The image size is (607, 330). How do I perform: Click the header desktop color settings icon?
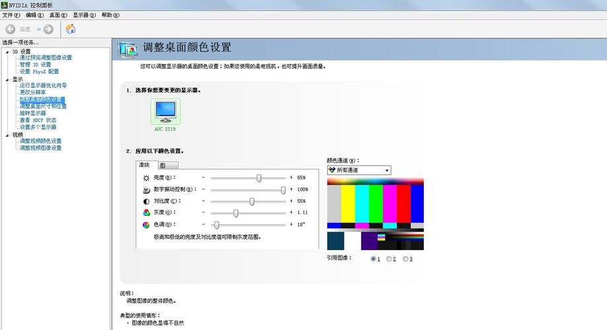pyautogui.click(x=128, y=49)
